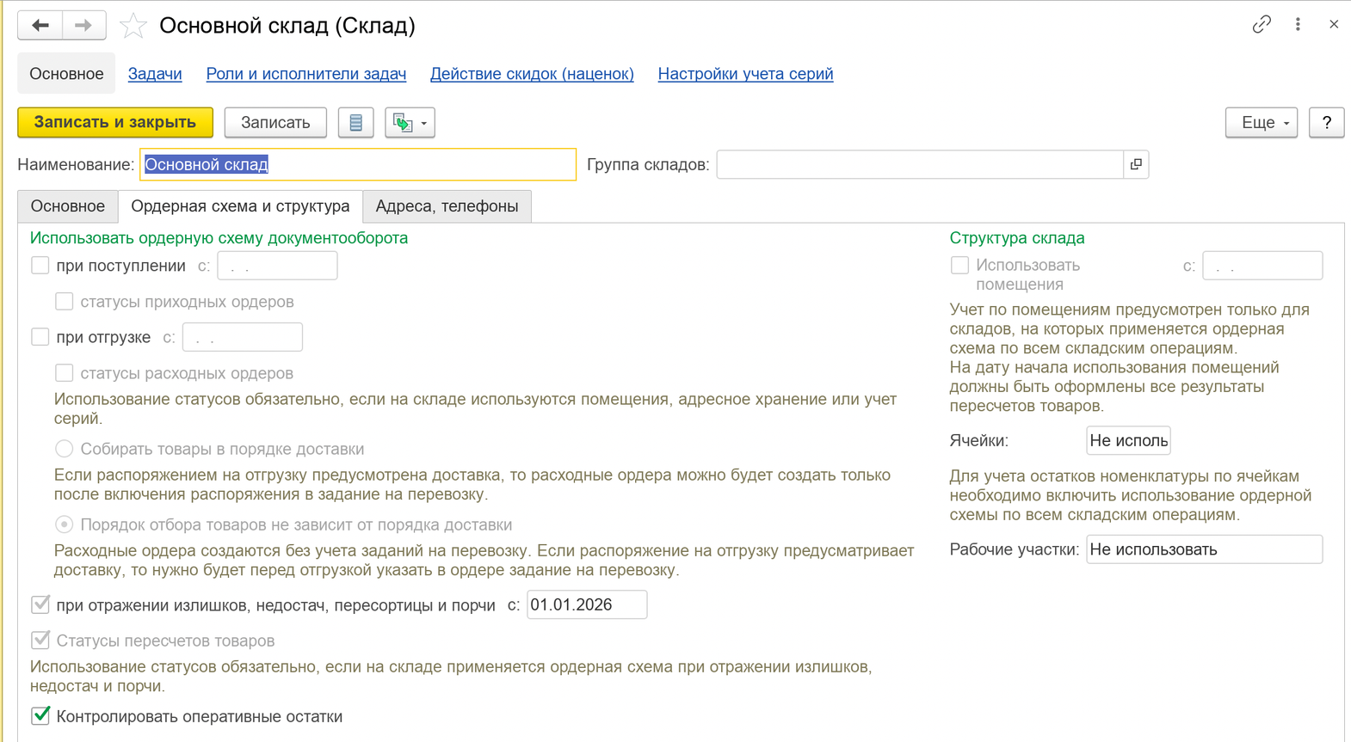Click the при отгрузке date field
The image size is (1351, 742).
tap(243, 337)
